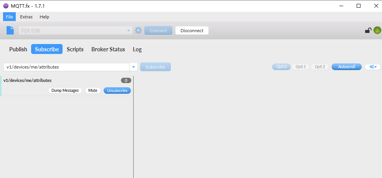Click the MQTT.fx app icon in the title bar
The width and height of the screenshot is (382, 178).
pyautogui.click(x=6, y=6)
